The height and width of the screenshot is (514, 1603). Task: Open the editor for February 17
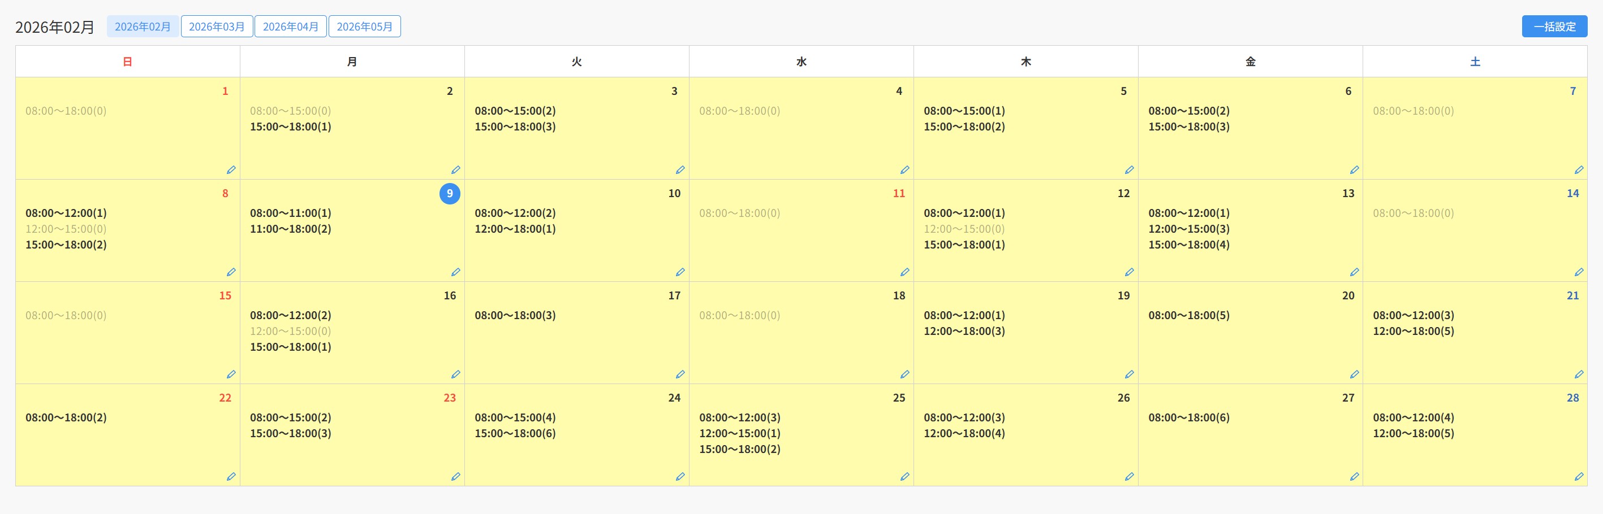pos(680,374)
